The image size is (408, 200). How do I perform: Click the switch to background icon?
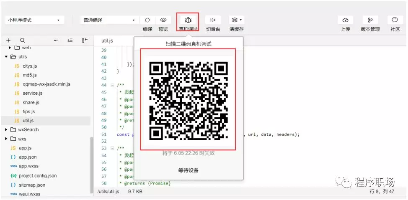coord(213,20)
